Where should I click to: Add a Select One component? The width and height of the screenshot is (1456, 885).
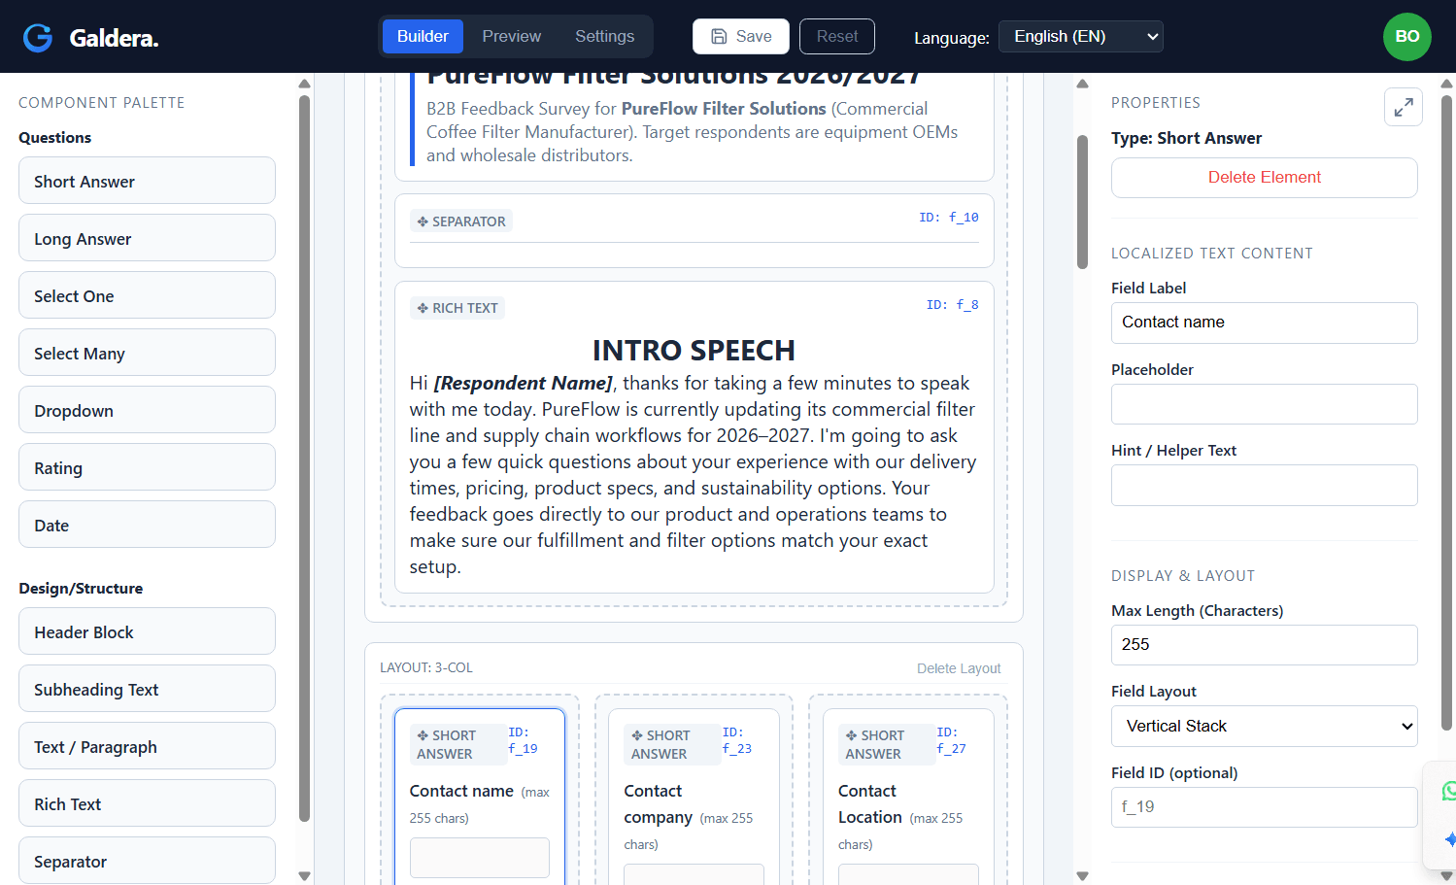[147, 295]
